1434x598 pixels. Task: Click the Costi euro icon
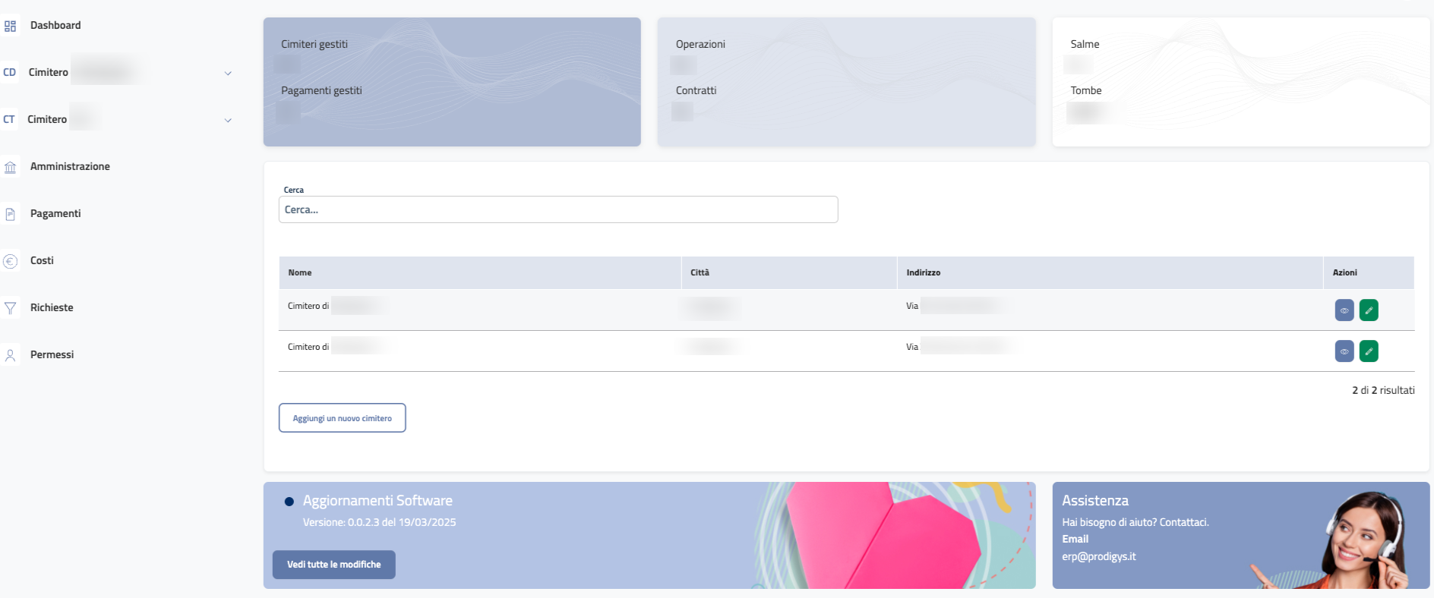10,262
